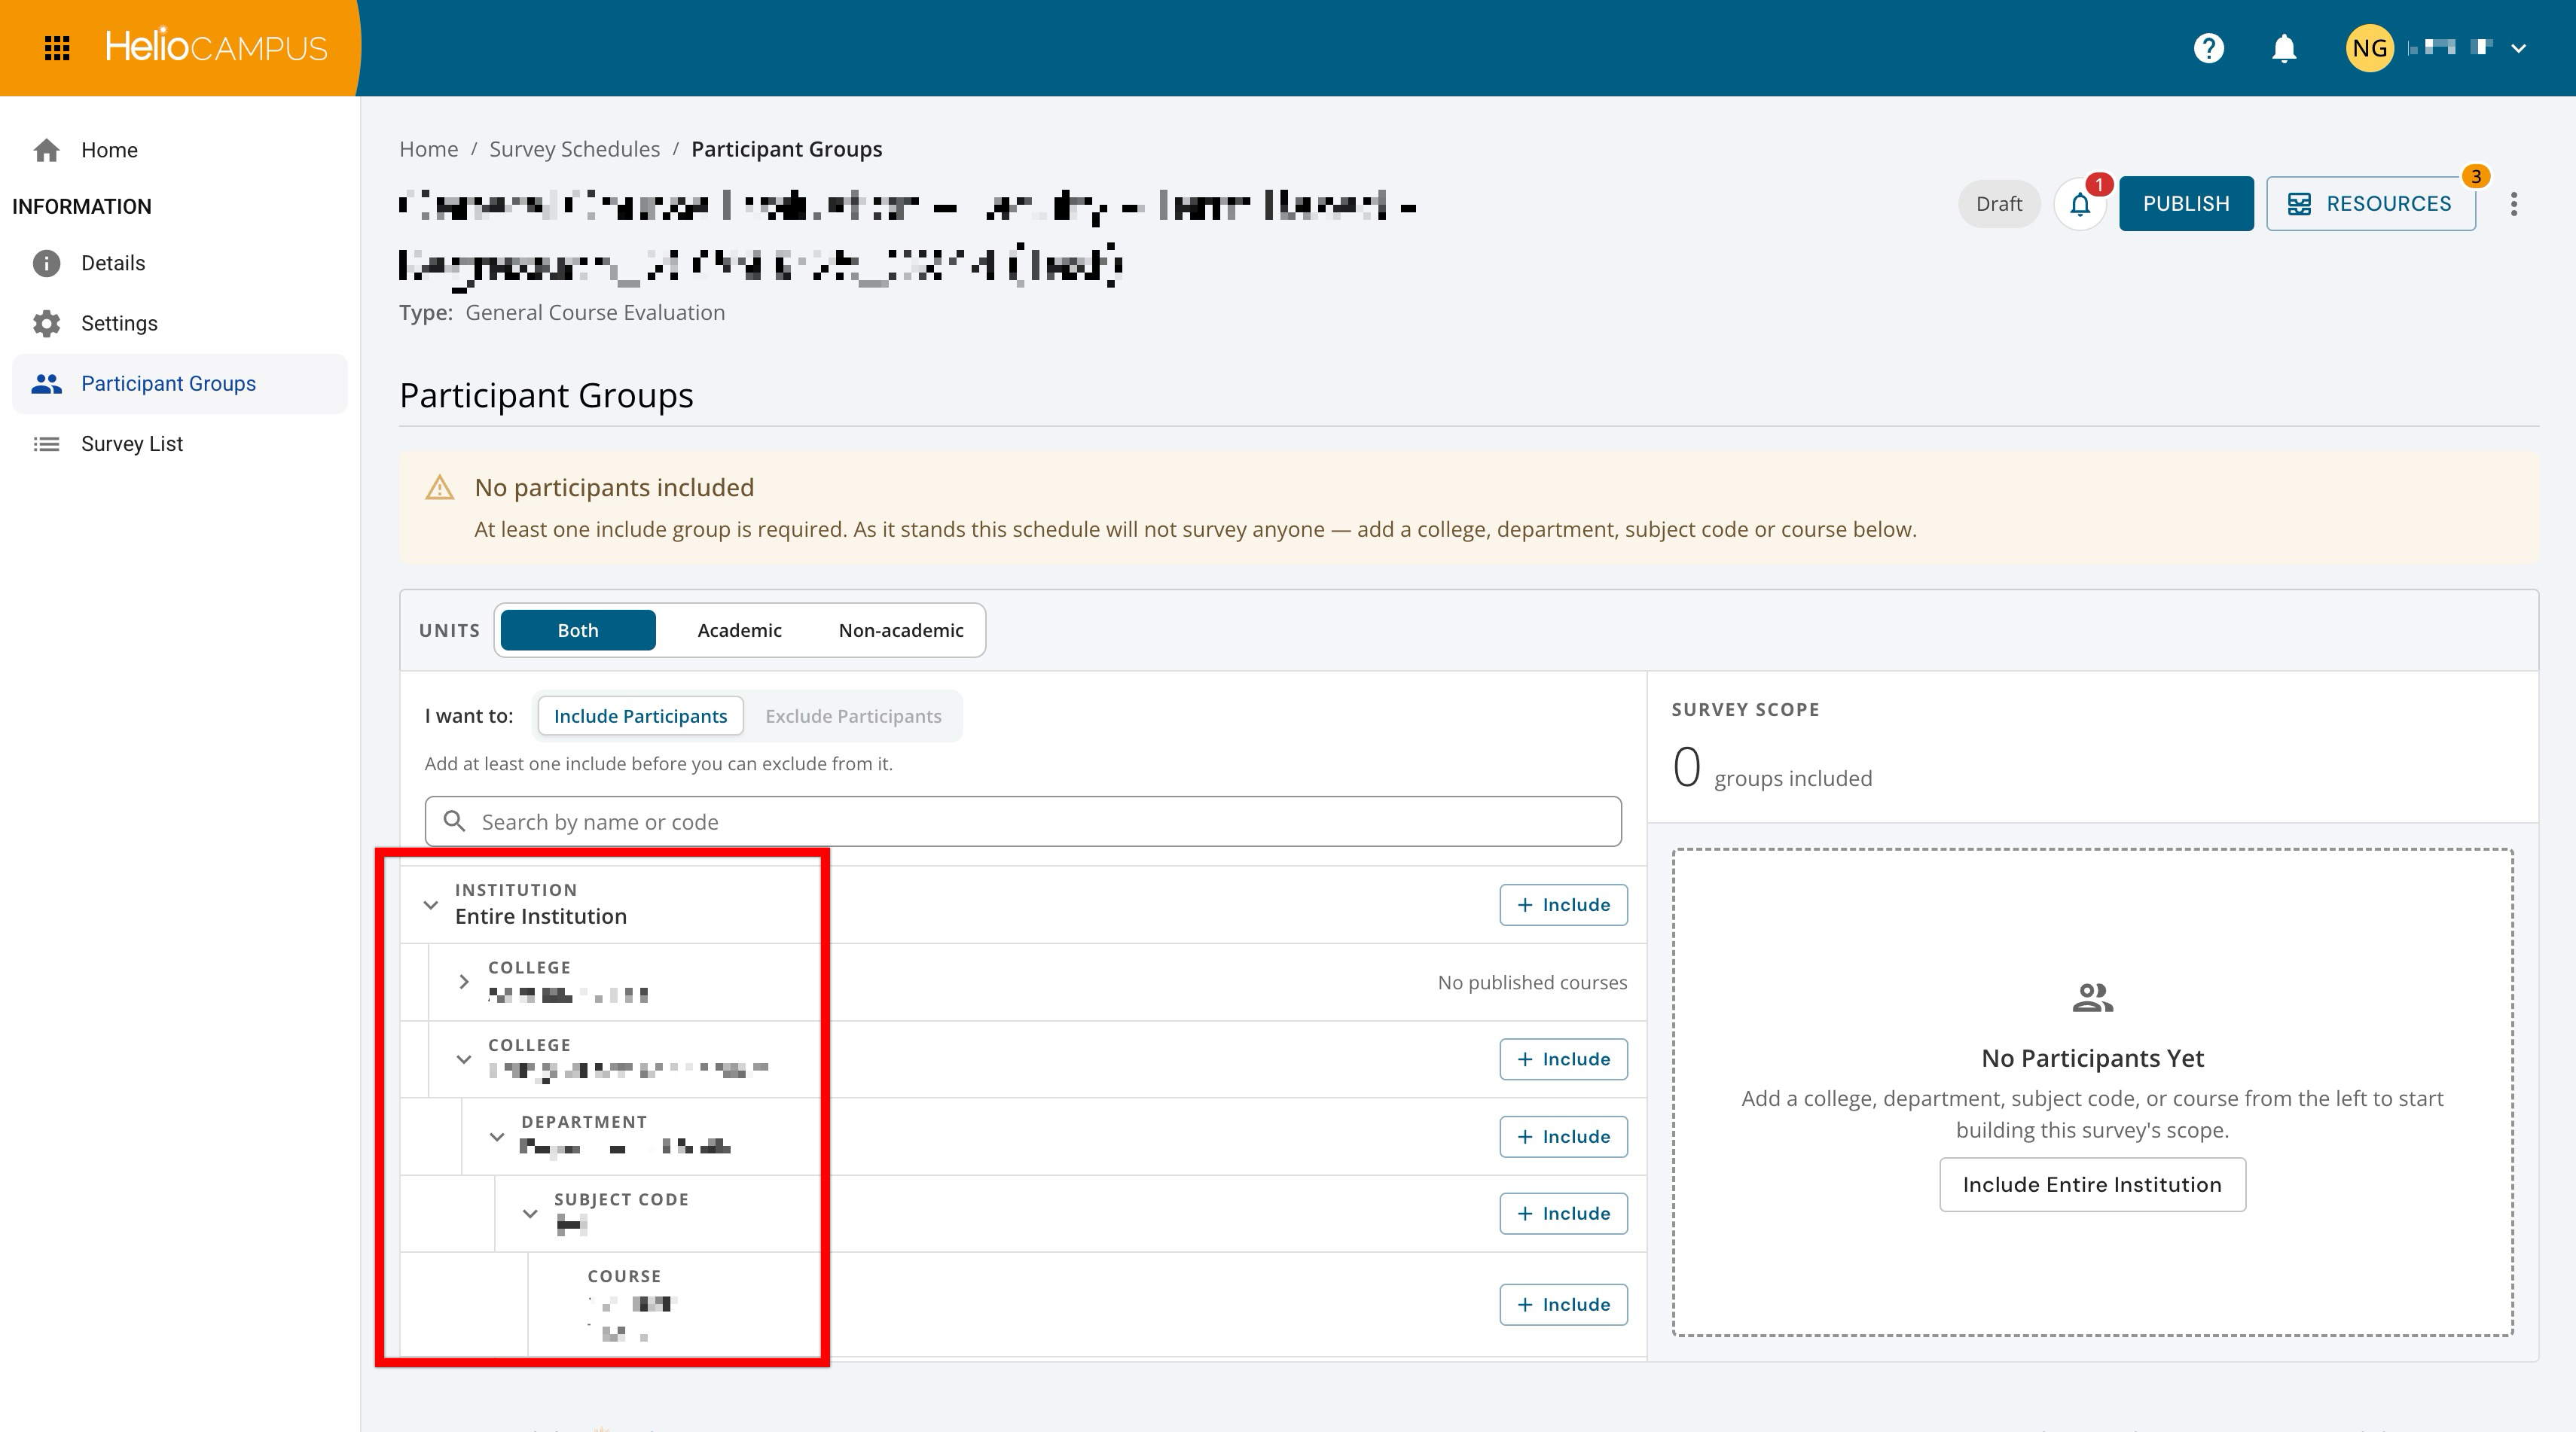Click the HelioCampus logo

coord(216,47)
